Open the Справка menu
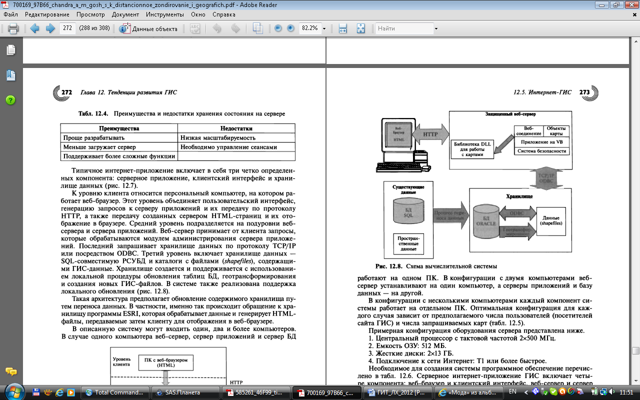 (224, 14)
